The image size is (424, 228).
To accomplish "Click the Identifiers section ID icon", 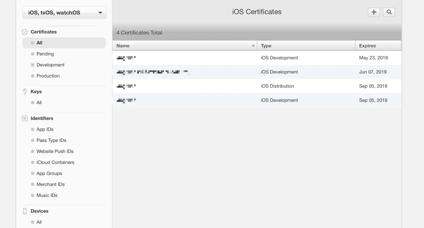I will point(25,118).
